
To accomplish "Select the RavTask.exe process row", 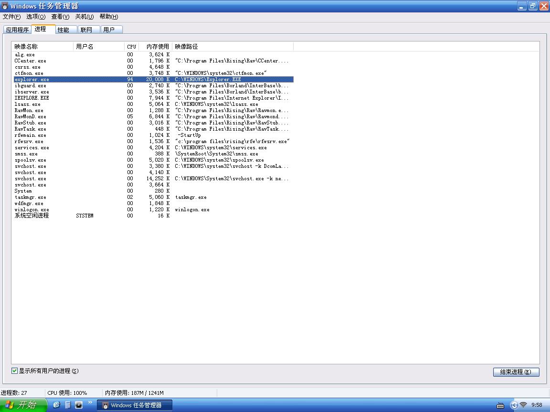I will click(154, 129).
